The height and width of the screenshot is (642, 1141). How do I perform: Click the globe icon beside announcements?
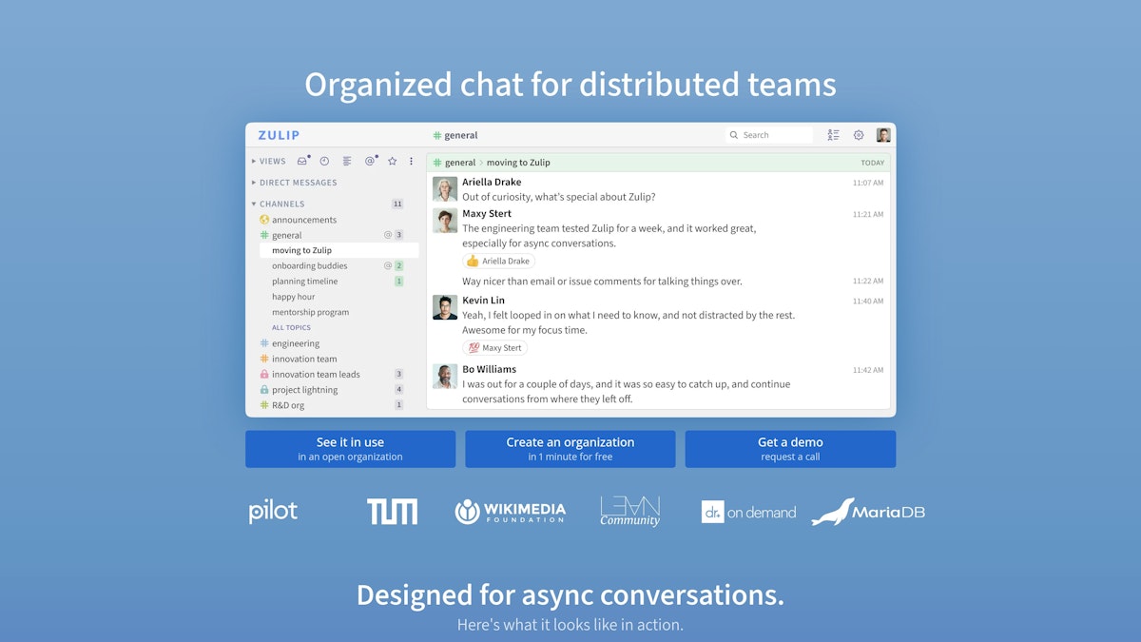264,220
